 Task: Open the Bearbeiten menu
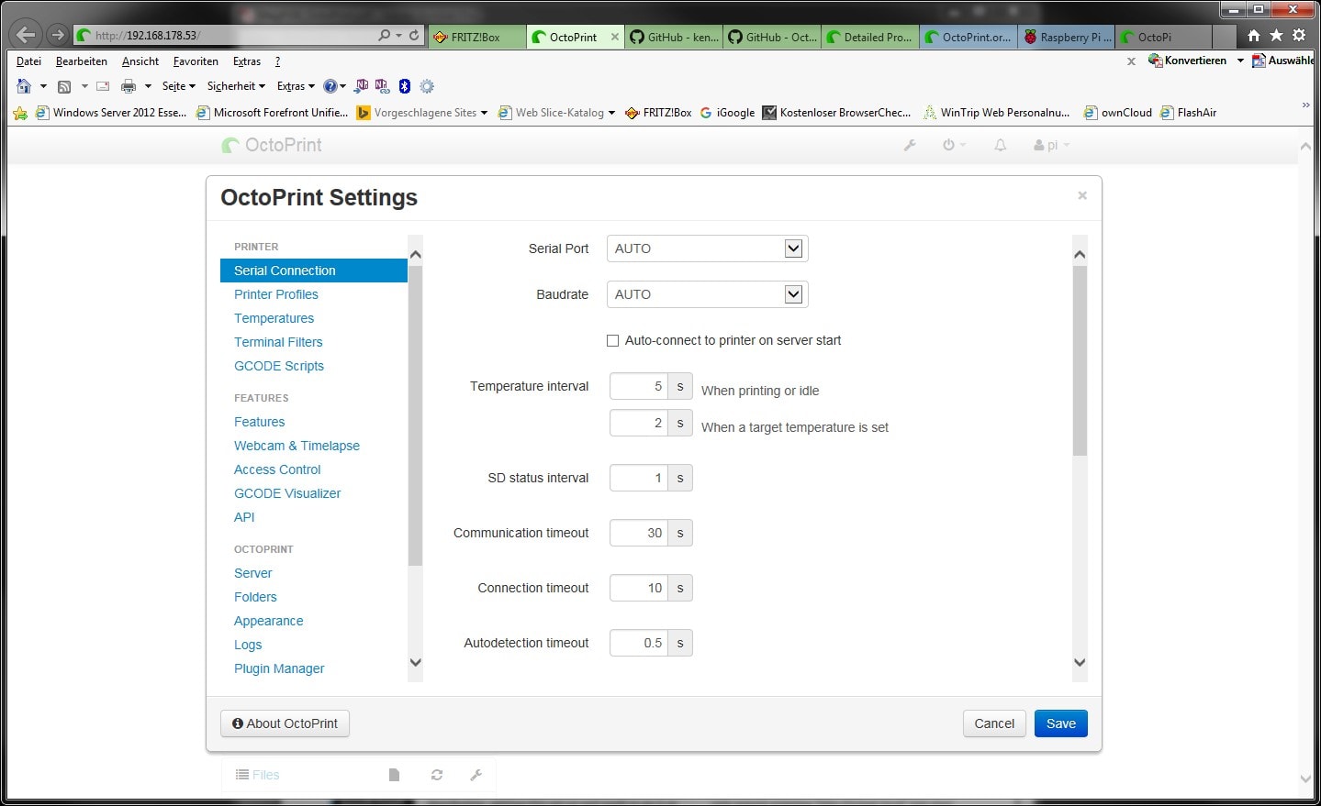[82, 61]
